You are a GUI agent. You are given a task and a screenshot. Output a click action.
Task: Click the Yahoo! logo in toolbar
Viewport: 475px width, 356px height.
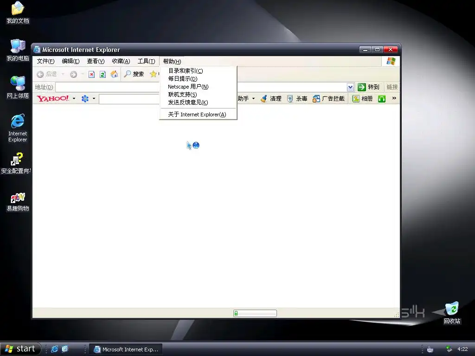53,98
